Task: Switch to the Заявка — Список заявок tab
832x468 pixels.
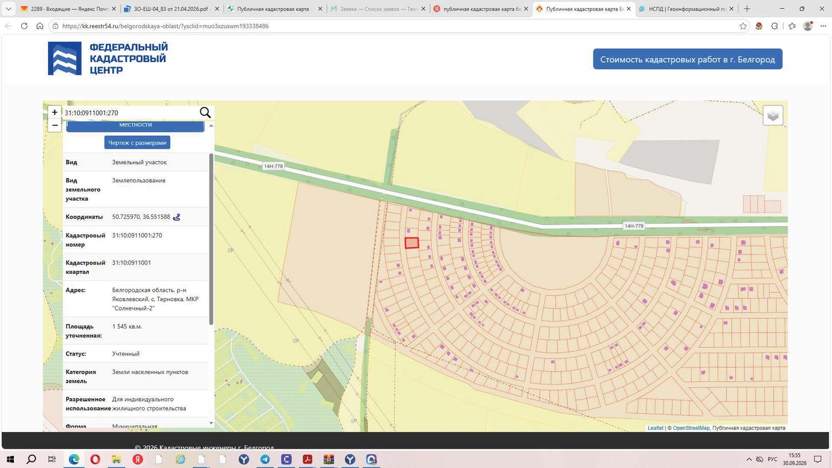Action: tap(377, 9)
